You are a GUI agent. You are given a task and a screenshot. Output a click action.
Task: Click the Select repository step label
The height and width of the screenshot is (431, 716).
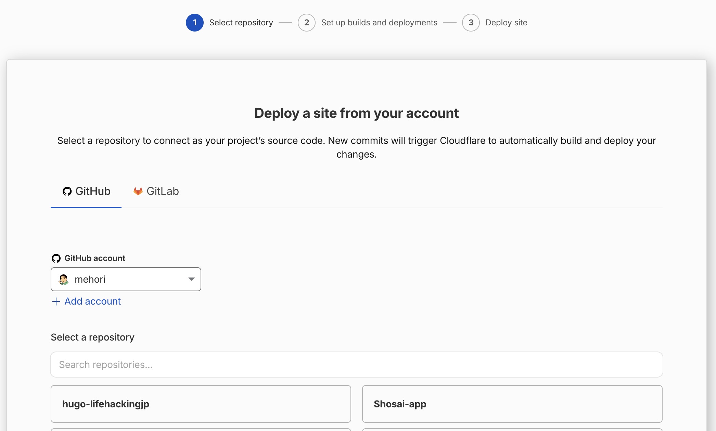point(241,23)
